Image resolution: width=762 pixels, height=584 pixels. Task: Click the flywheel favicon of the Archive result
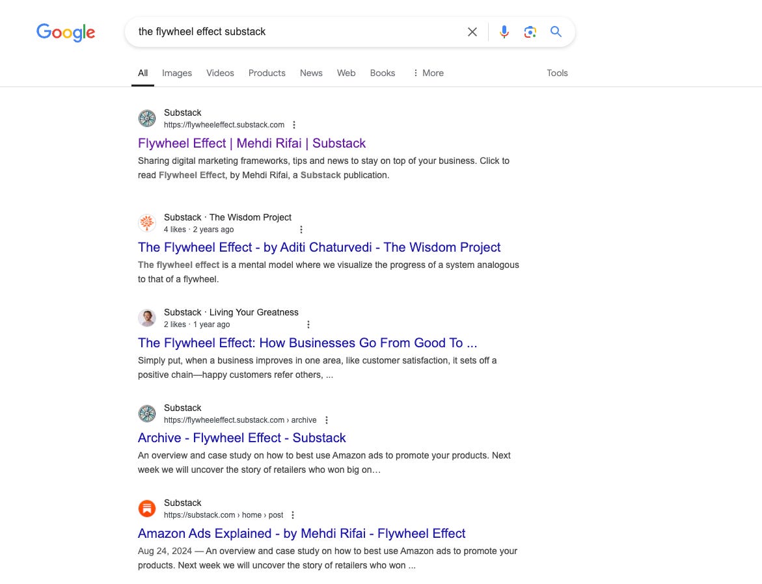[x=147, y=414]
